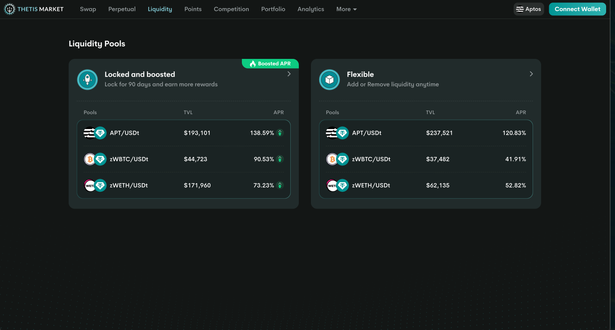Click the flame icon on Boosted APR badge
The width and height of the screenshot is (615, 330).
pyautogui.click(x=253, y=64)
